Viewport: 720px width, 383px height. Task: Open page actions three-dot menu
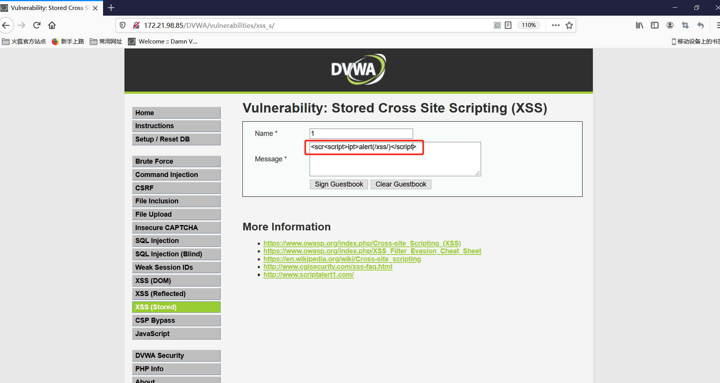pyautogui.click(x=556, y=25)
